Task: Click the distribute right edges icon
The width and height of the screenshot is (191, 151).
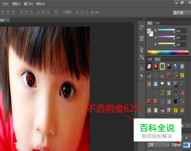Action: pos(48,12)
